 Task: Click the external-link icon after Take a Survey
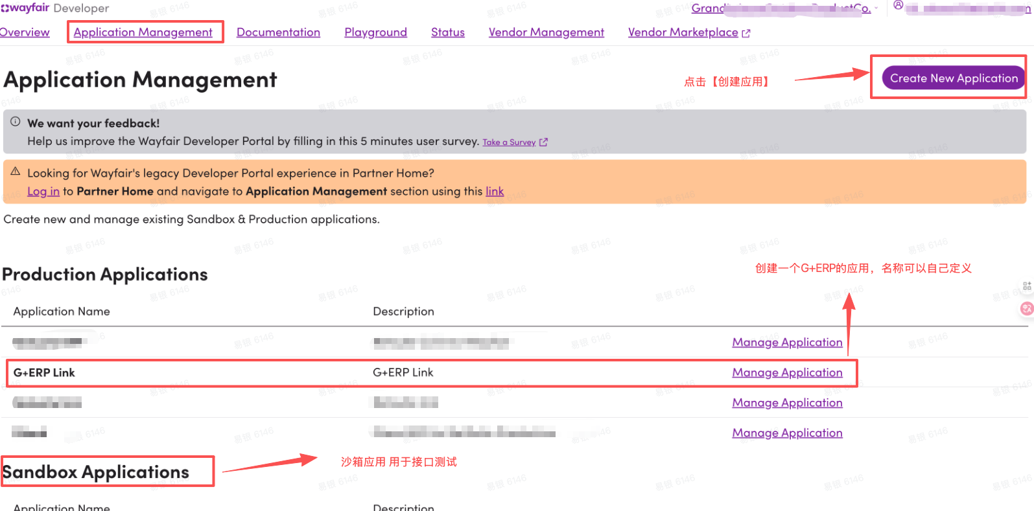tap(543, 142)
